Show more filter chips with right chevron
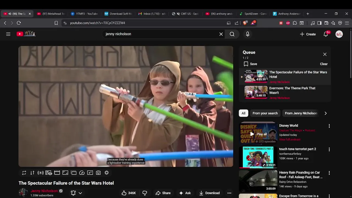Screen dimensions: 352x198 tap(326, 113)
